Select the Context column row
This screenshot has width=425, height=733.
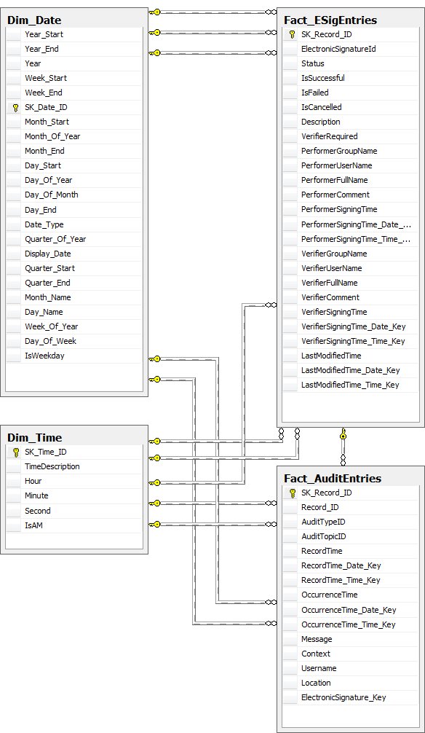(x=350, y=654)
